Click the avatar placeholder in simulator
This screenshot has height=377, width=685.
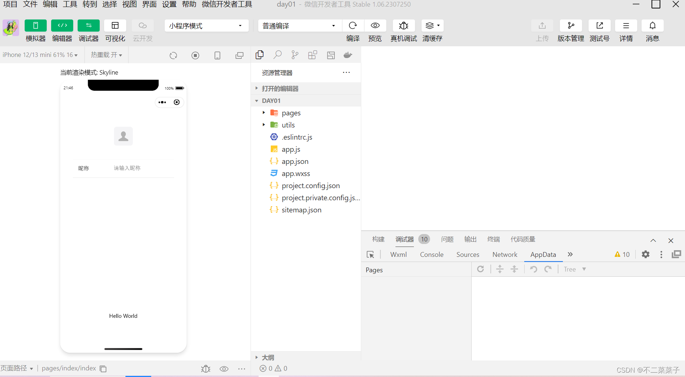click(123, 136)
